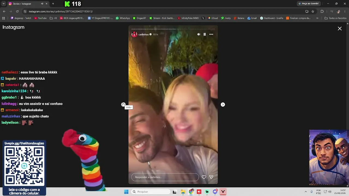Open the X bookmark icon
The height and width of the screenshot is (196, 349).
click(203, 18)
